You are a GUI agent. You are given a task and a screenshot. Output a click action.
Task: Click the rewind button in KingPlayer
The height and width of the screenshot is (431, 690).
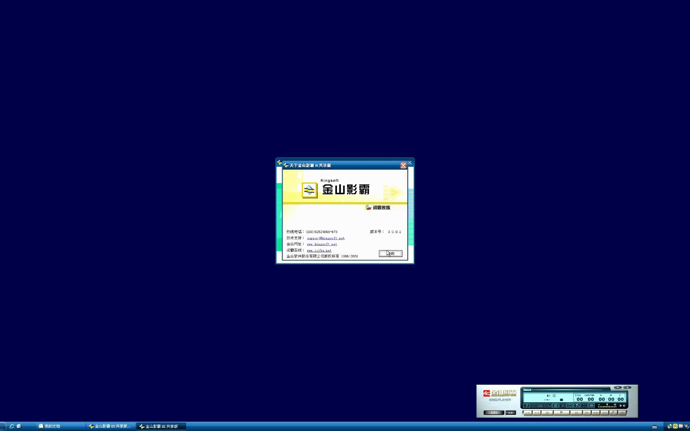tap(537, 413)
